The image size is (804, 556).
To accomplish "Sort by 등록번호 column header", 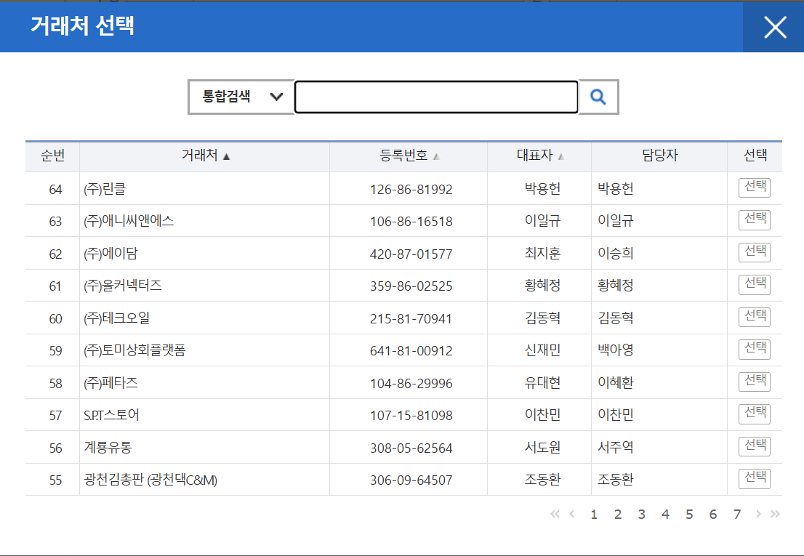I will 409,156.
